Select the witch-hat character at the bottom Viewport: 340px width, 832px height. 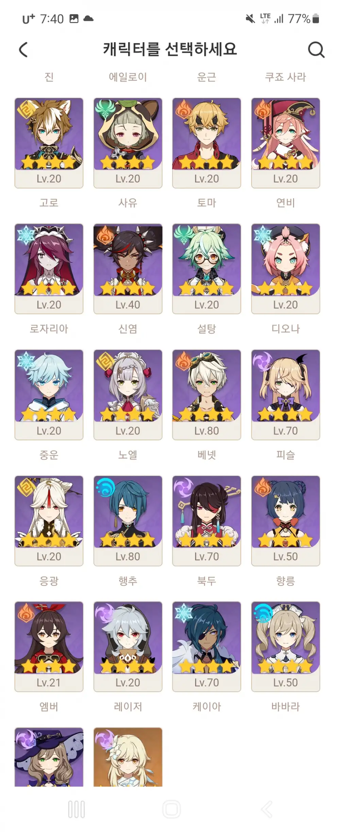point(49,757)
